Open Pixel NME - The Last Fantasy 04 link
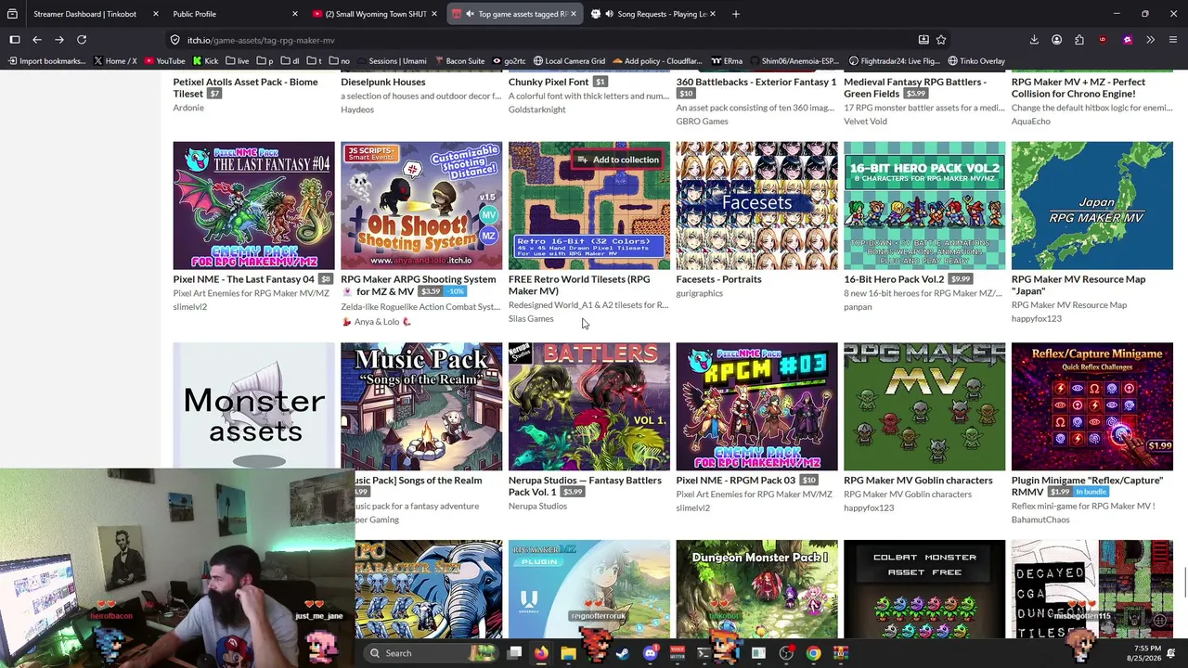 point(243,279)
